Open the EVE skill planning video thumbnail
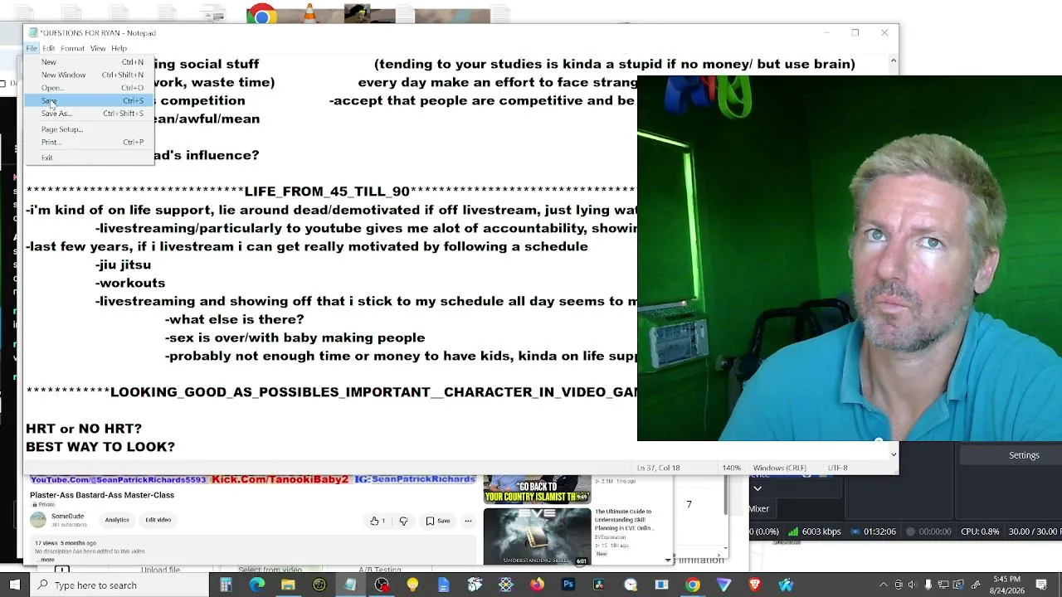The height and width of the screenshot is (597, 1062). pyautogui.click(x=537, y=536)
